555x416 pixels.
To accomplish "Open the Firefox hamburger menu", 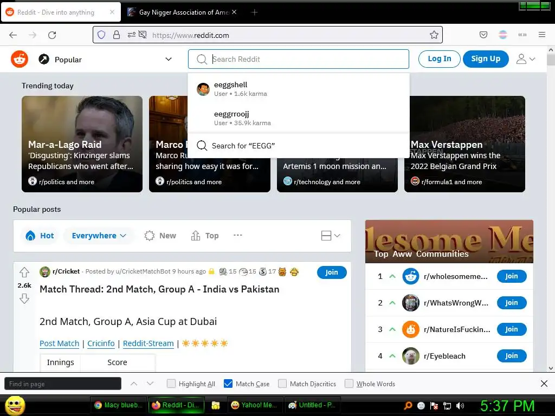I will pos(541,35).
